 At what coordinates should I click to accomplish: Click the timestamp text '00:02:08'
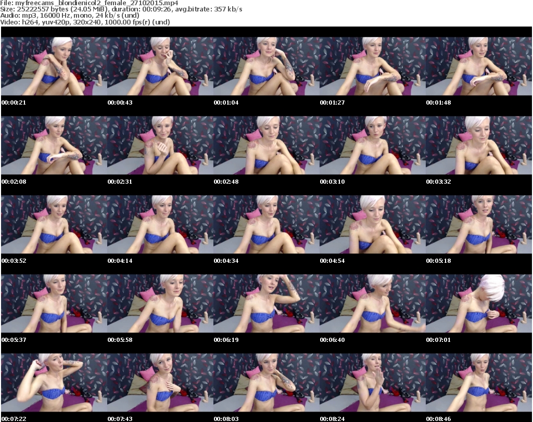point(14,182)
